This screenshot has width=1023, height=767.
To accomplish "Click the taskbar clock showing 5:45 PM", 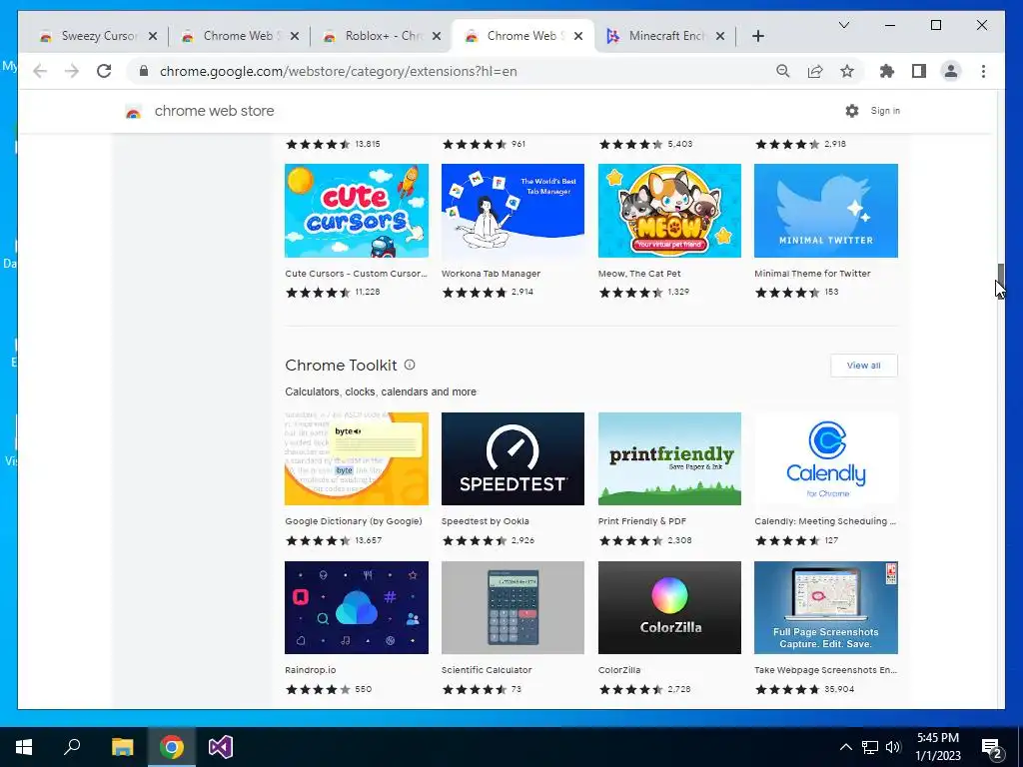I will tap(938, 747).
